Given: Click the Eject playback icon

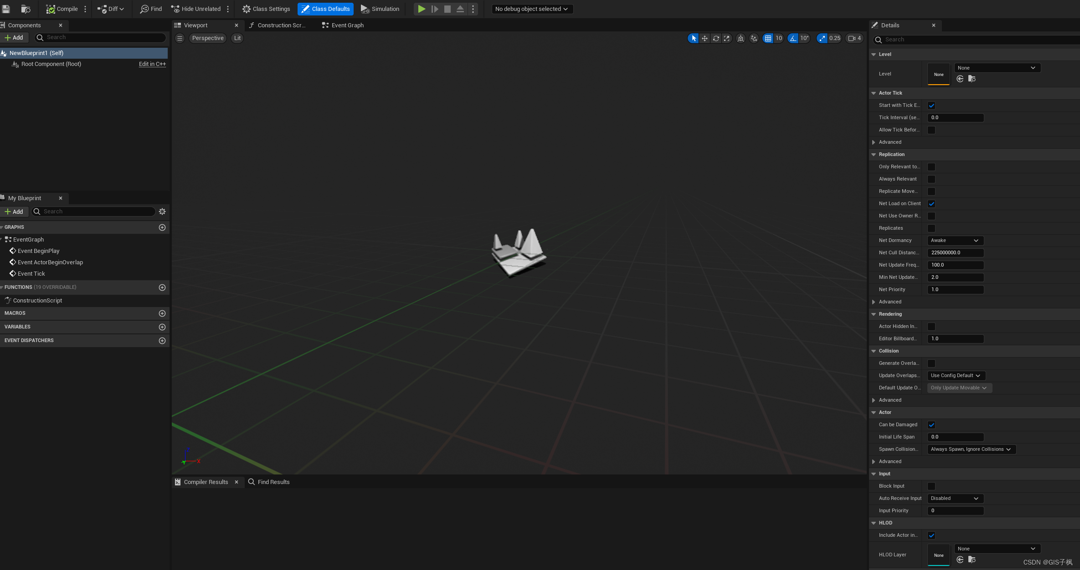Looking at the screenshot, I should (x=460, y=9).
